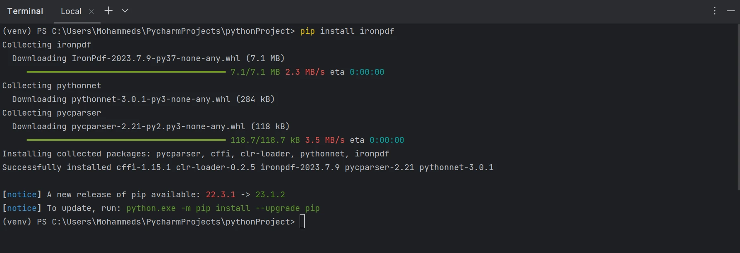Click the 'Collecting pythonnet' line

tap(52, 85)
